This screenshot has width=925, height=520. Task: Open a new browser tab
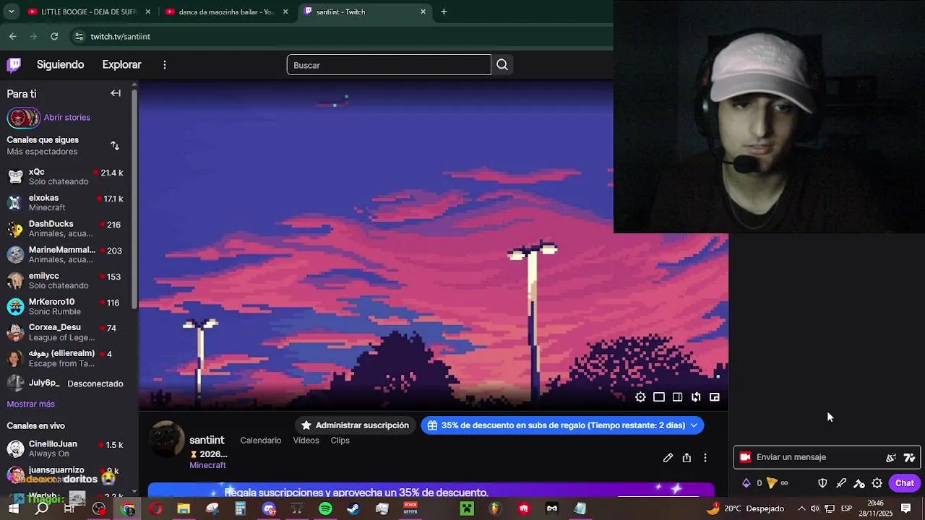444,12
